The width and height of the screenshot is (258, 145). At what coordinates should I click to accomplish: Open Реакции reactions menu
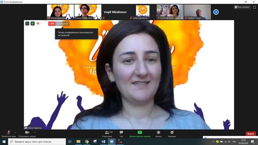[172, 133]
